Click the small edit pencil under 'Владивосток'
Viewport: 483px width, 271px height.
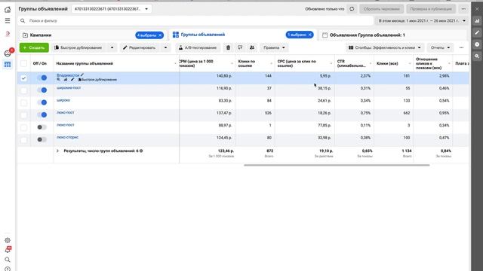[72, 80]
